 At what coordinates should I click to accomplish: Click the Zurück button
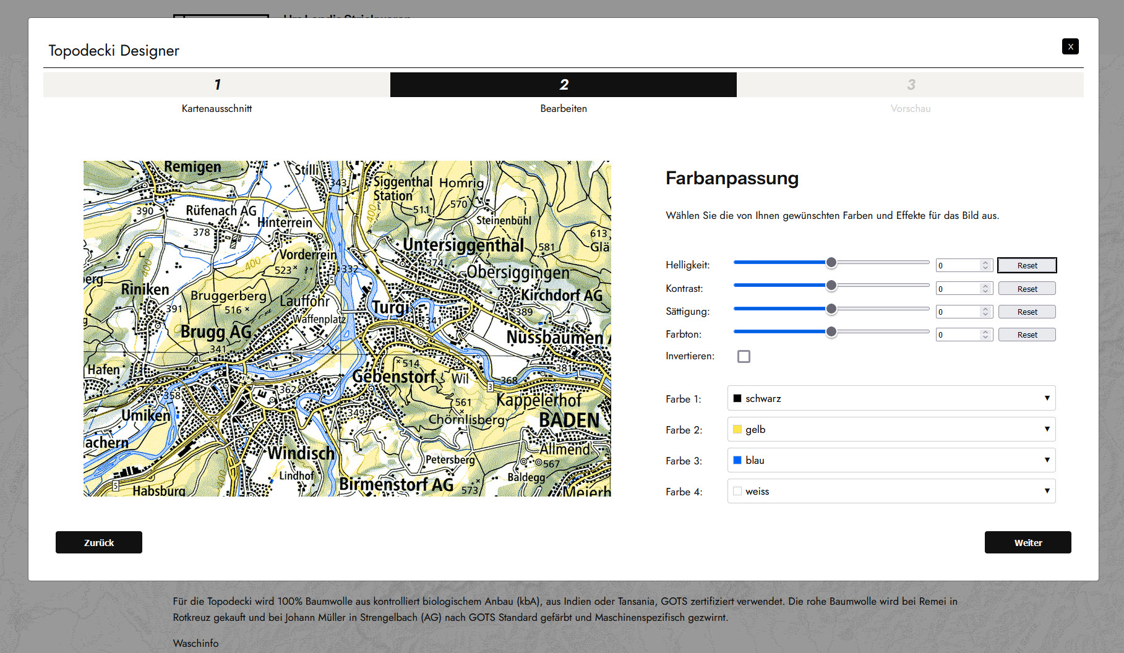click(99, 542)
